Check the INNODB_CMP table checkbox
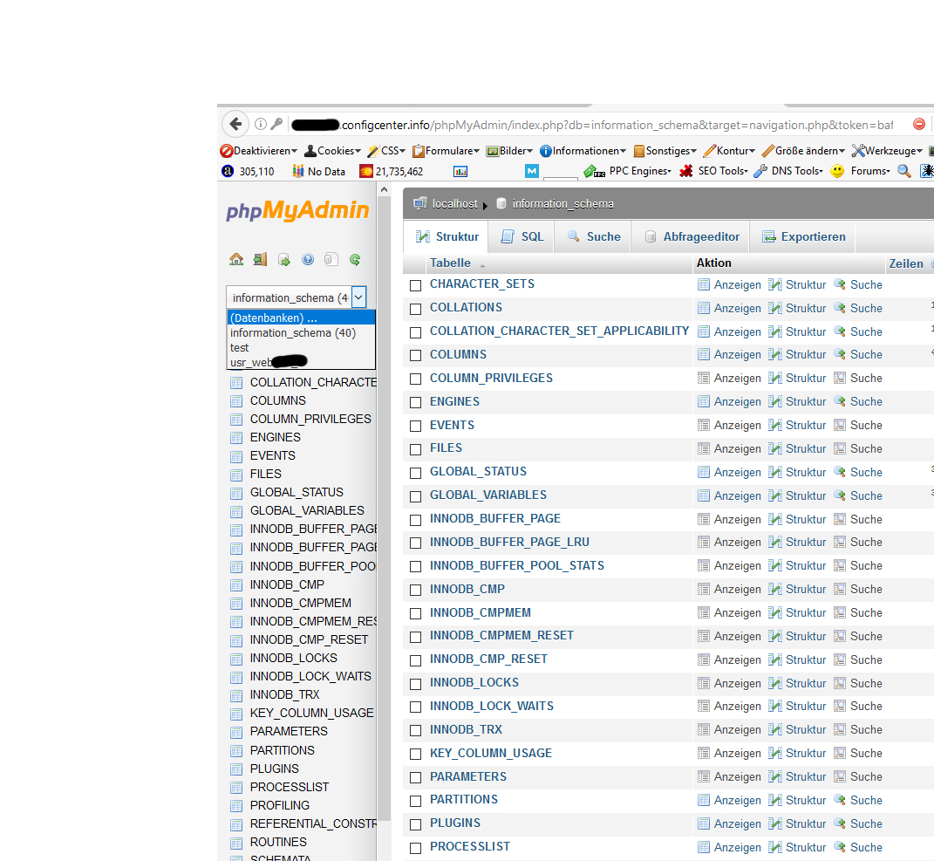This screenshot has height=861, width=934. click(x=416, y=590)
